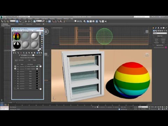The height and width of the screenshot is (126, 168).
Task: Click the Set Number button
Action: coord(21,60)
